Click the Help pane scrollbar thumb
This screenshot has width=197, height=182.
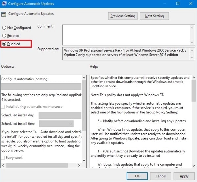click(194, 91)
